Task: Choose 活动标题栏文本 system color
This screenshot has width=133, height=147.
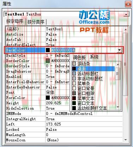Action: [93, 108]
